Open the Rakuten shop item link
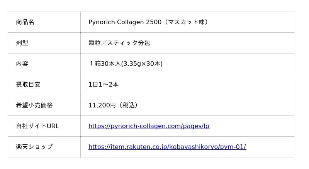This screenshot has width=309, height=169. [x=167, y=147]
